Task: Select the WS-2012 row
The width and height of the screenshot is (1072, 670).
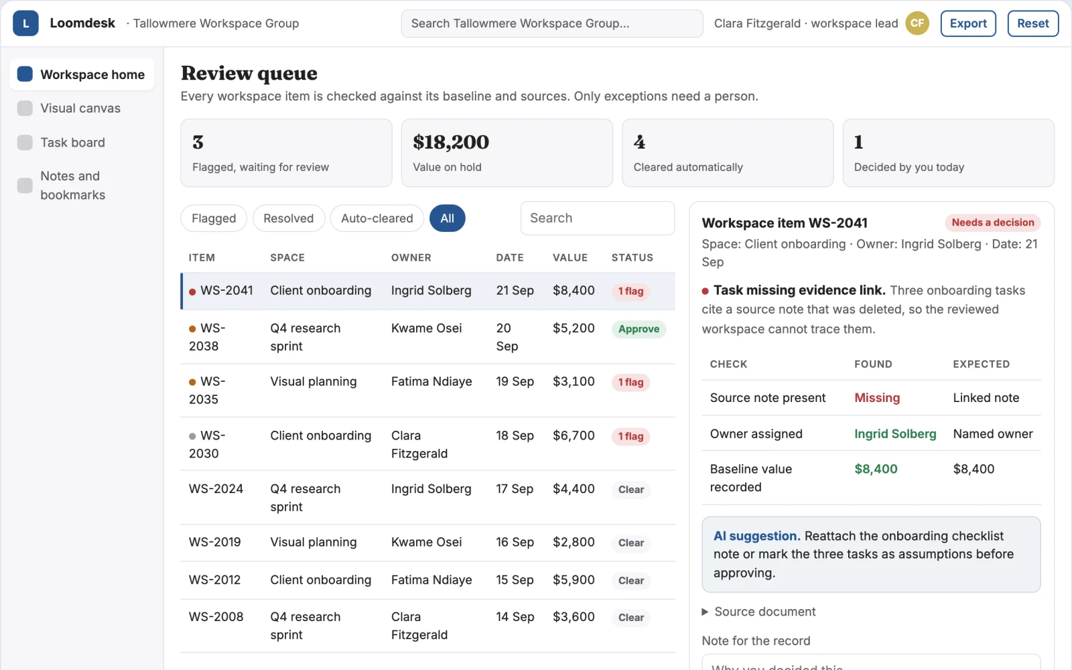Action: click(x=427, y=580)
